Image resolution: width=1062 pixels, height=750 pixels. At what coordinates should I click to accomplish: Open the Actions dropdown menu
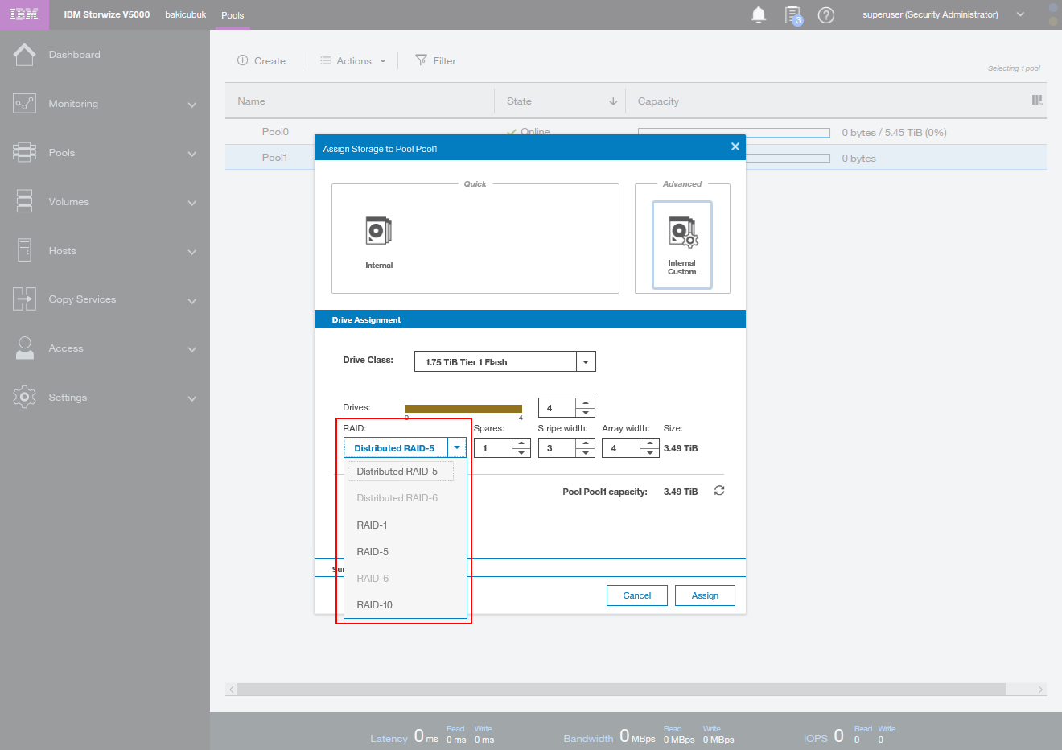[x=353, y=60]
